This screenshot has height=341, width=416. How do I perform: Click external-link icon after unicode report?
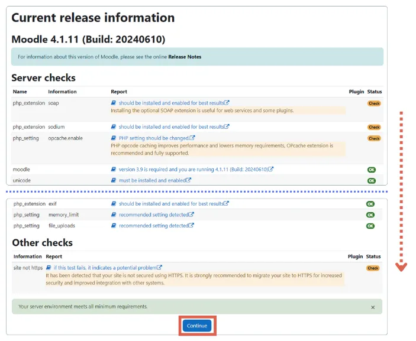click(188, 180)
